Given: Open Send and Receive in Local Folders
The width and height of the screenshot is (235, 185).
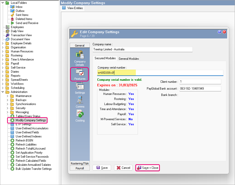Looking at the screenshot, I should 27,23.
